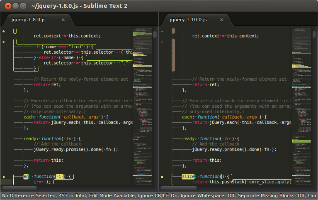Click right pane vertical scrollbar handle

click(314, 35)
